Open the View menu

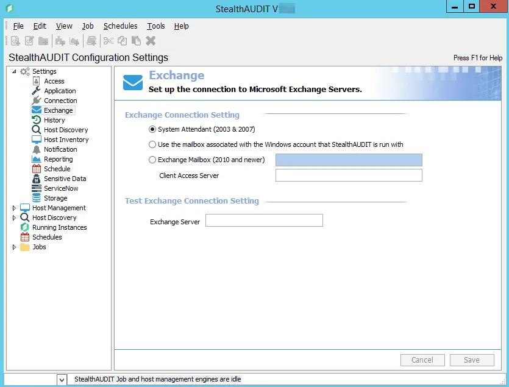[64, 26]
